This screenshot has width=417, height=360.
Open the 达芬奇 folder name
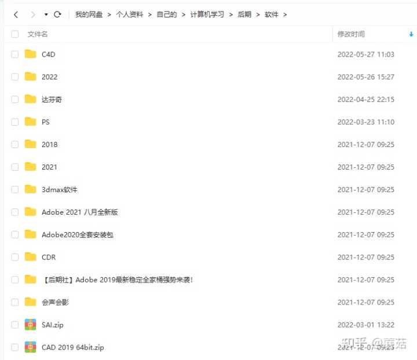pos(52,100)
